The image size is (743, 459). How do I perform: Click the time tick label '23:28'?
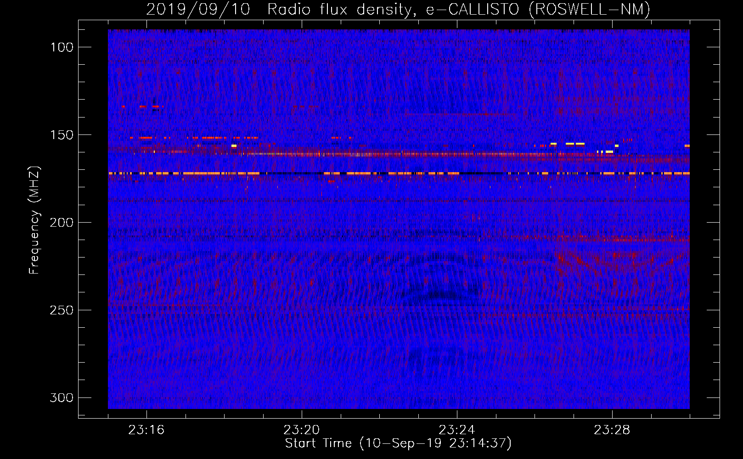click(x=612, y=430)
